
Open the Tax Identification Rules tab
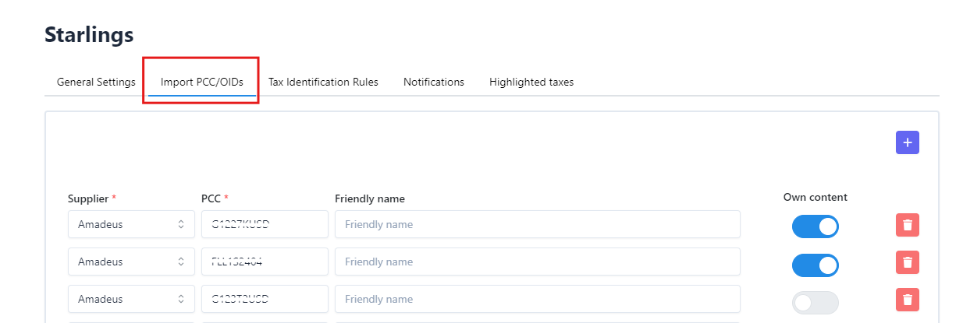coord(323,82)
